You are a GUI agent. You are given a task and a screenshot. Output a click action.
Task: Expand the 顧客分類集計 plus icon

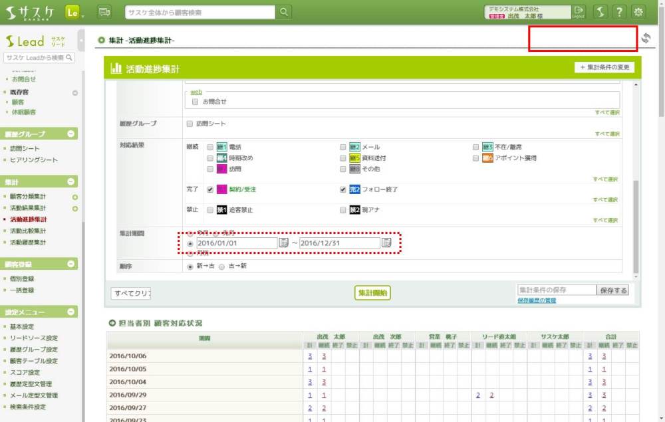(75, 197)
